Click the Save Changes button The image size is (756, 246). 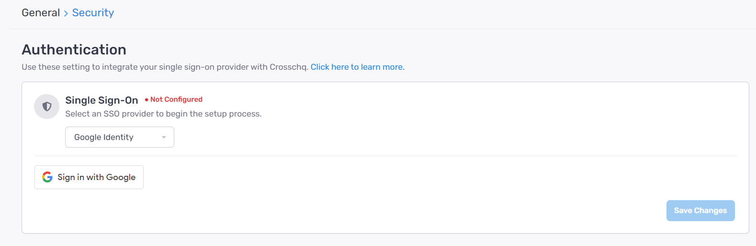[x=700, y=211]
